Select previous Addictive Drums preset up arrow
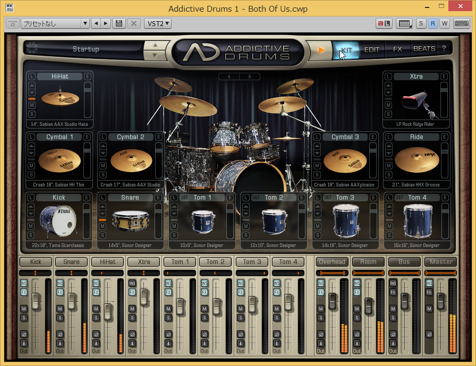This screenshot has width=476, height=366. pyautogui.click(x=155, y=45)
